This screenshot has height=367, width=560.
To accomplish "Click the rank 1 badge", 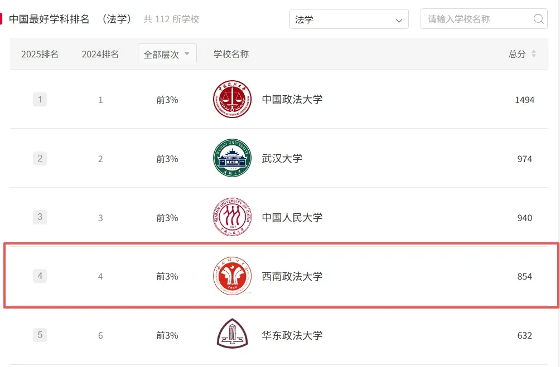I will pyautogui.click(x=40, y=100).
